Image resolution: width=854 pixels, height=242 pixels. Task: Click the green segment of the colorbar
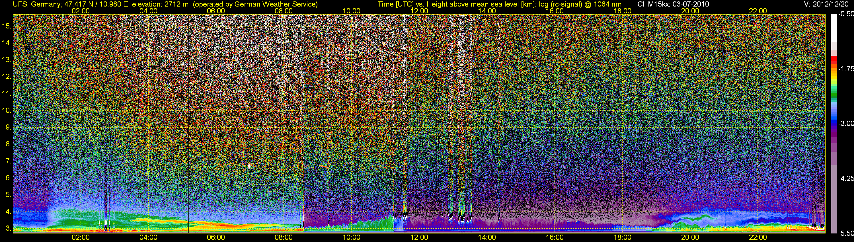[834, 95]
